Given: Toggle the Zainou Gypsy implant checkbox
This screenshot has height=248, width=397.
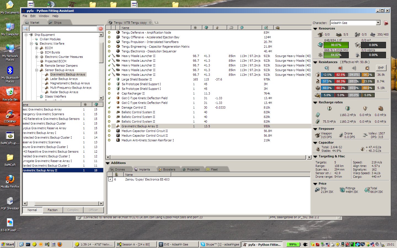Looking at the screenshot, I should pyautogui.click(x=110, y=179).
